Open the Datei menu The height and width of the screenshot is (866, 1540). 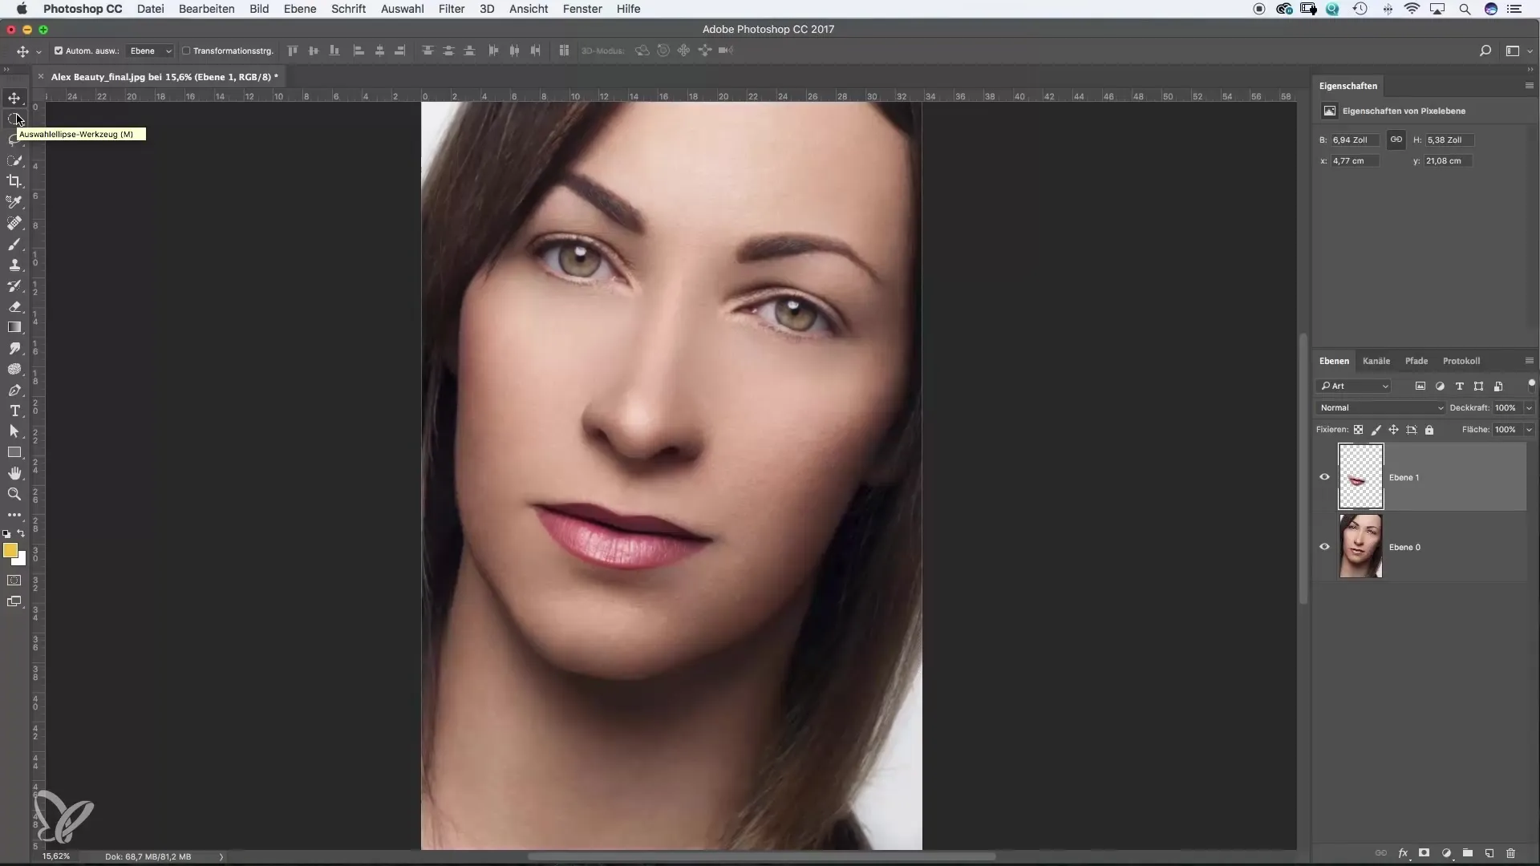pyautogui.click(x=150, y=9)
